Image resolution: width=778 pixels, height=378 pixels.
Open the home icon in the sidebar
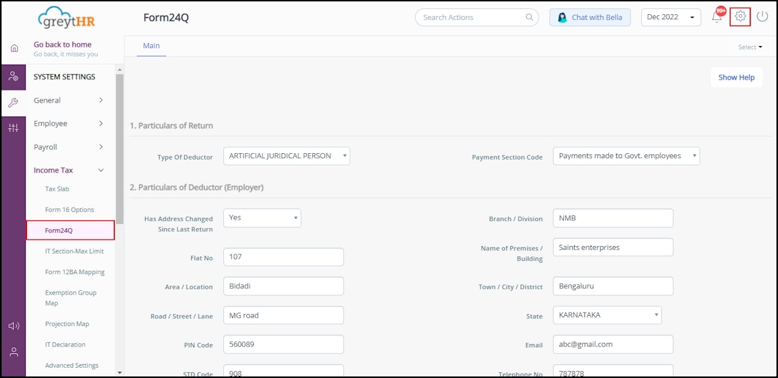(14, 47)
